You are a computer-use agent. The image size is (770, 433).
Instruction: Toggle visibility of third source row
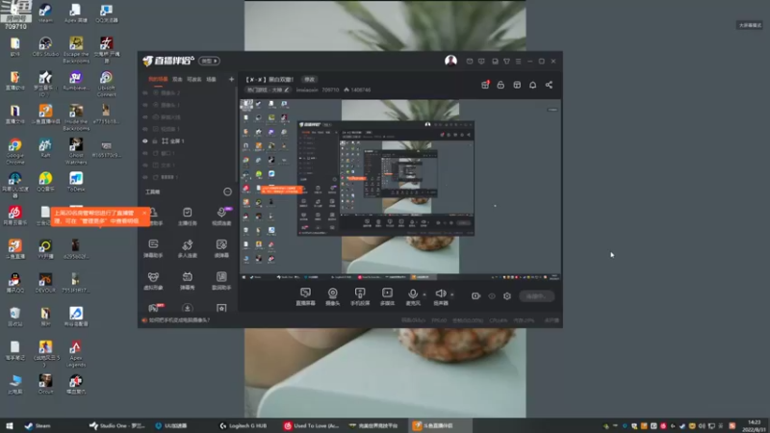click(145, 116)
